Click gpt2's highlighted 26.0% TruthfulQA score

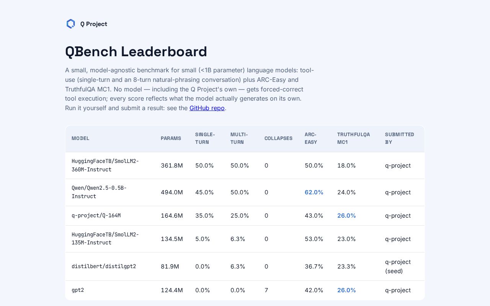click(346, 290)
